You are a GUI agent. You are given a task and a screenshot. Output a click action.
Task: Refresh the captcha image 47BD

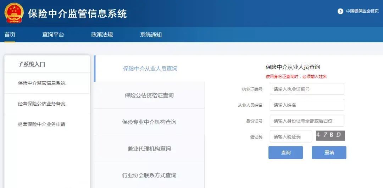[331, 136]
